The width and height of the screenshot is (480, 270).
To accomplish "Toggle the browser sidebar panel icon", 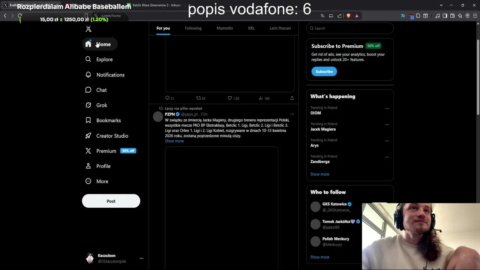I will pyautogui.click(x=445, y=16).
